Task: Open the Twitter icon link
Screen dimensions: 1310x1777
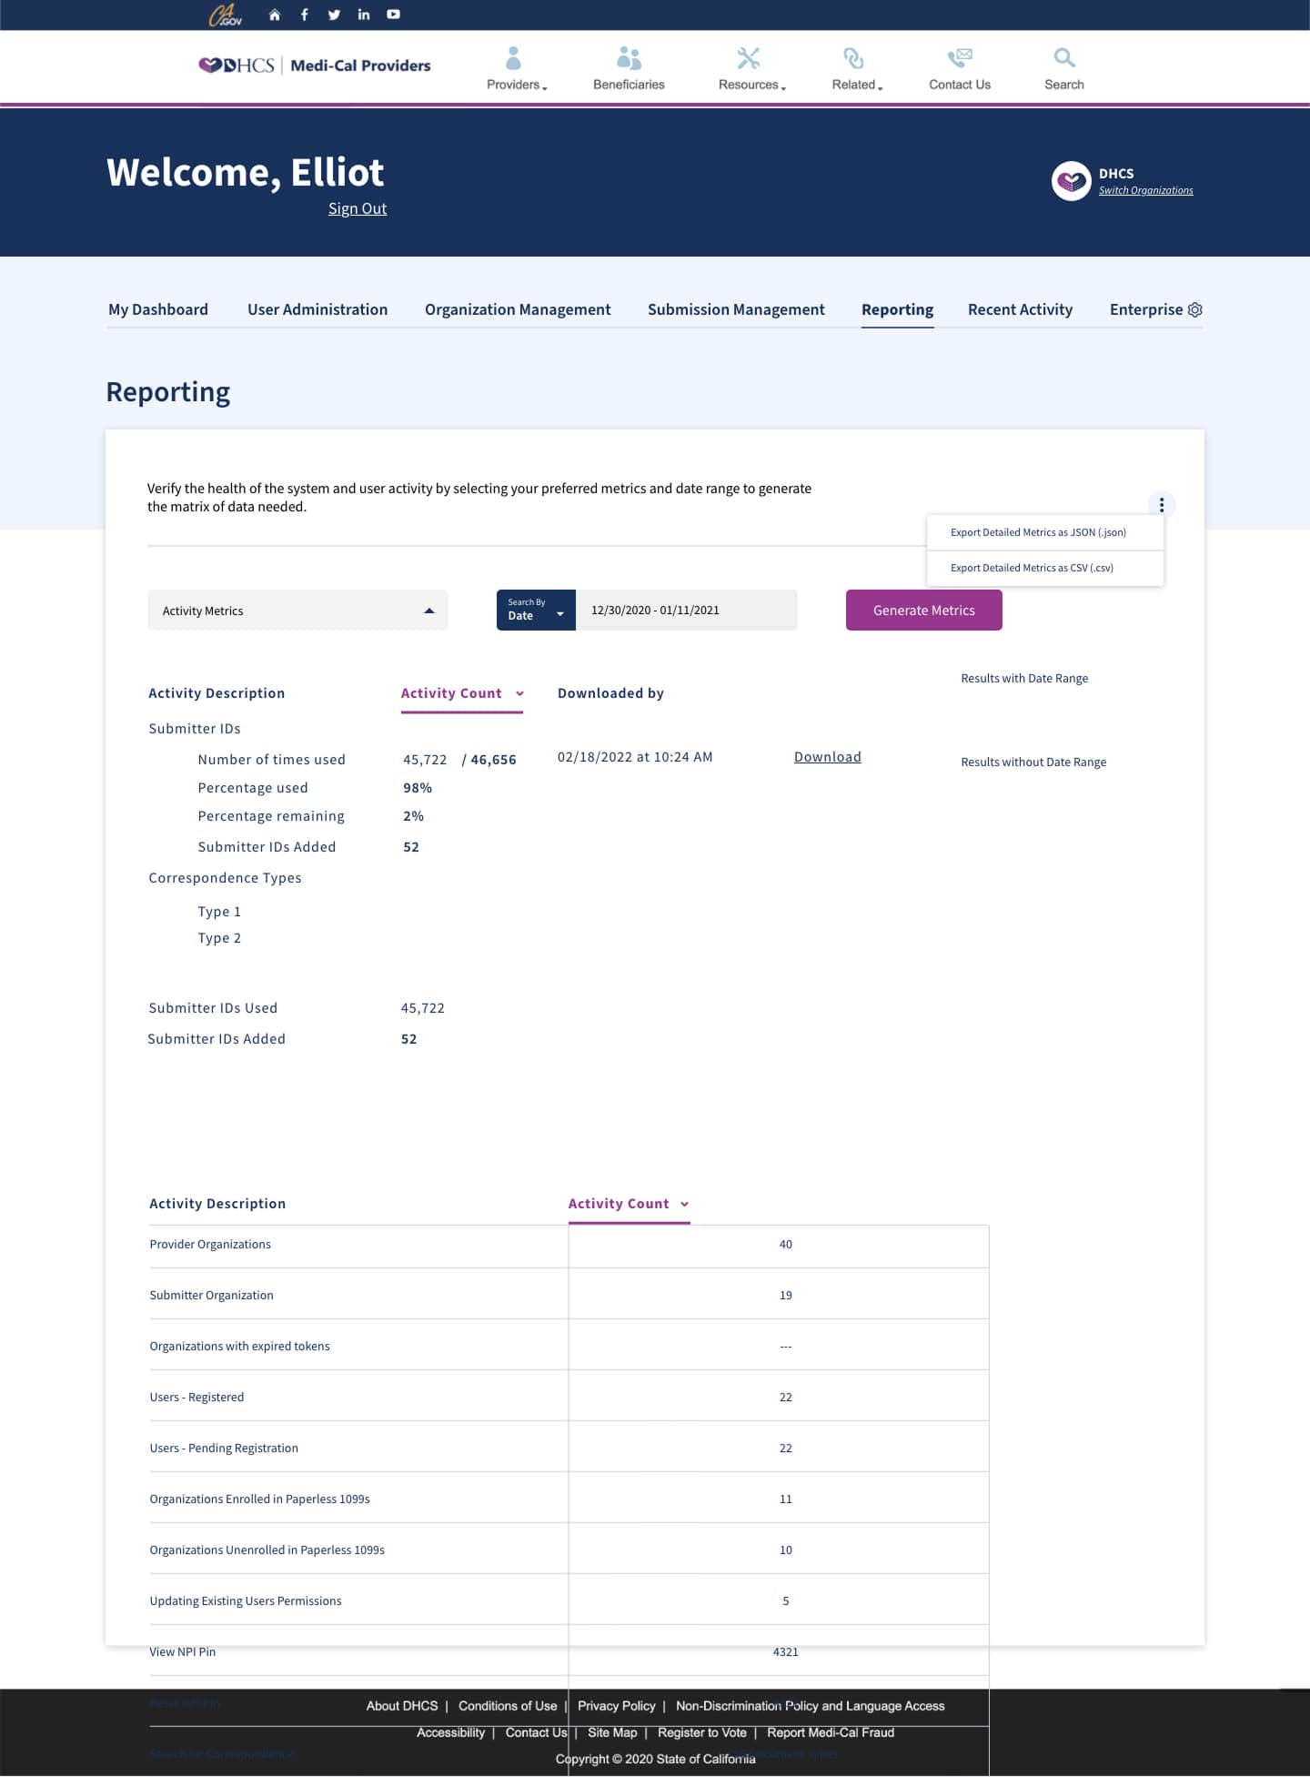Action: [334, 15]
